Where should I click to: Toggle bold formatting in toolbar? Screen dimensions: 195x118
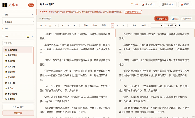tap(41, 26)
